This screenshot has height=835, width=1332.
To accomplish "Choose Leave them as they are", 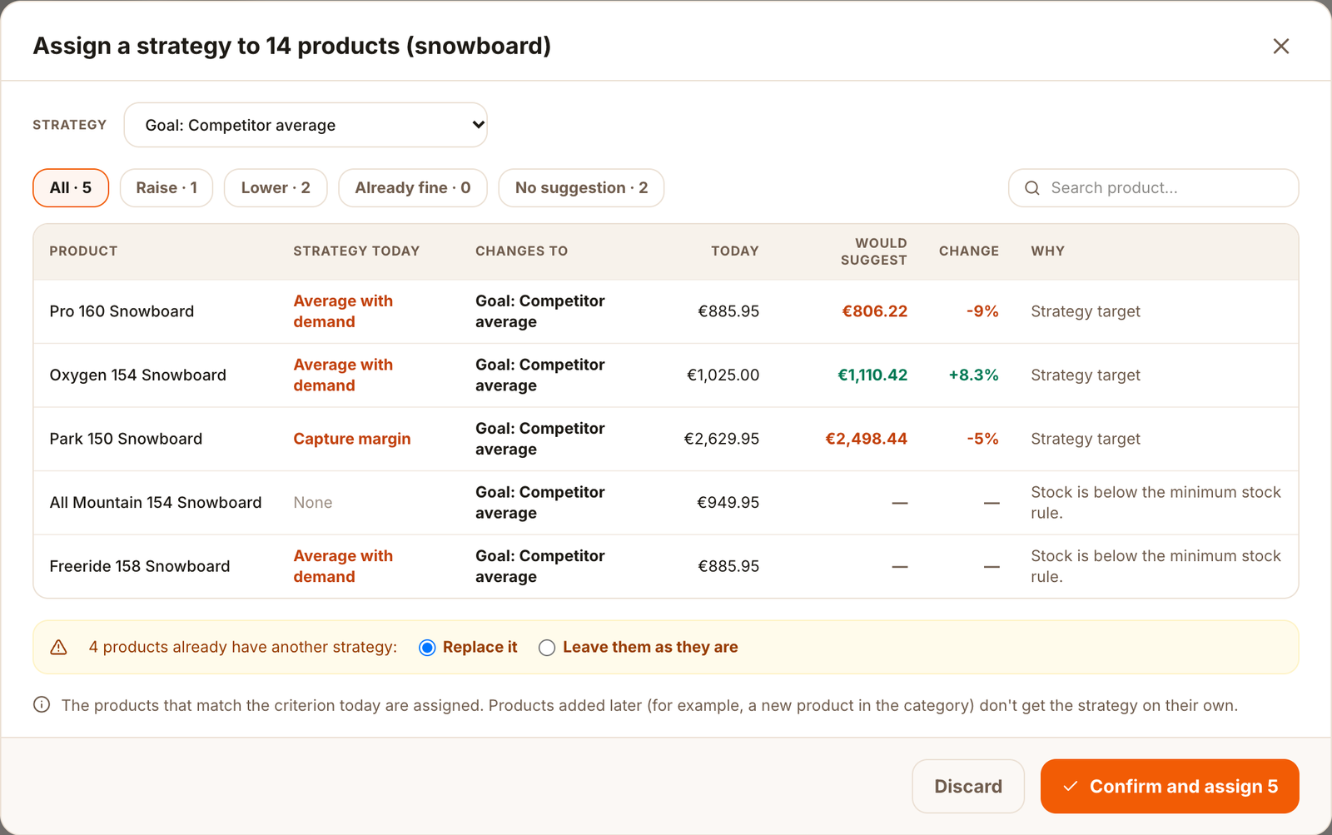I will (547, 648).
